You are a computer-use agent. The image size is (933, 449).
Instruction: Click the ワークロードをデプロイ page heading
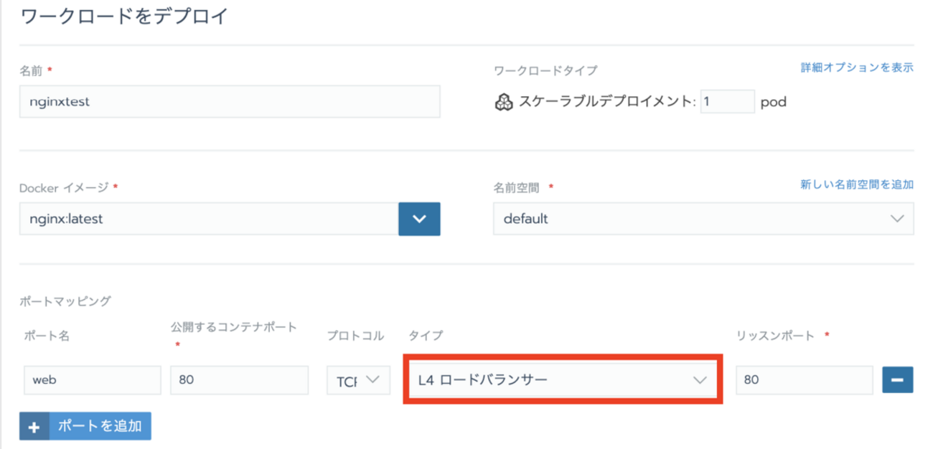[124, 16]
